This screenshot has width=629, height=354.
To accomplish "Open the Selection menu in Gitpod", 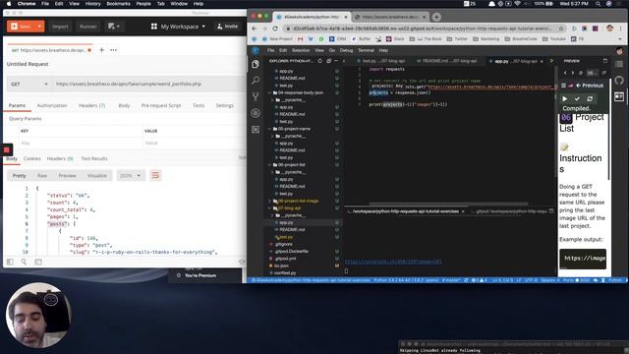I will click(x=301, y=50).
